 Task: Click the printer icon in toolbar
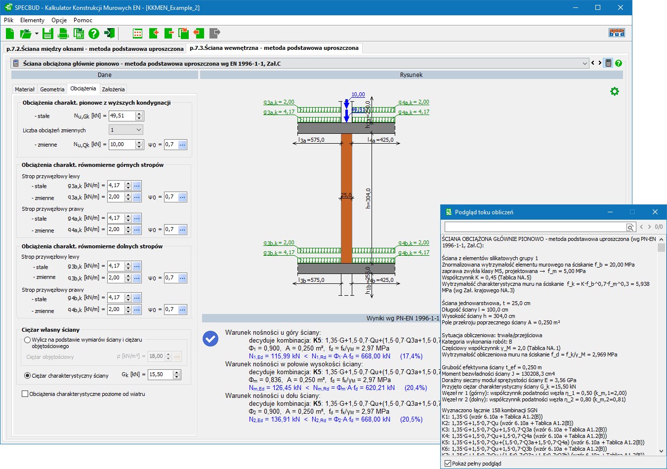(63, 34)
